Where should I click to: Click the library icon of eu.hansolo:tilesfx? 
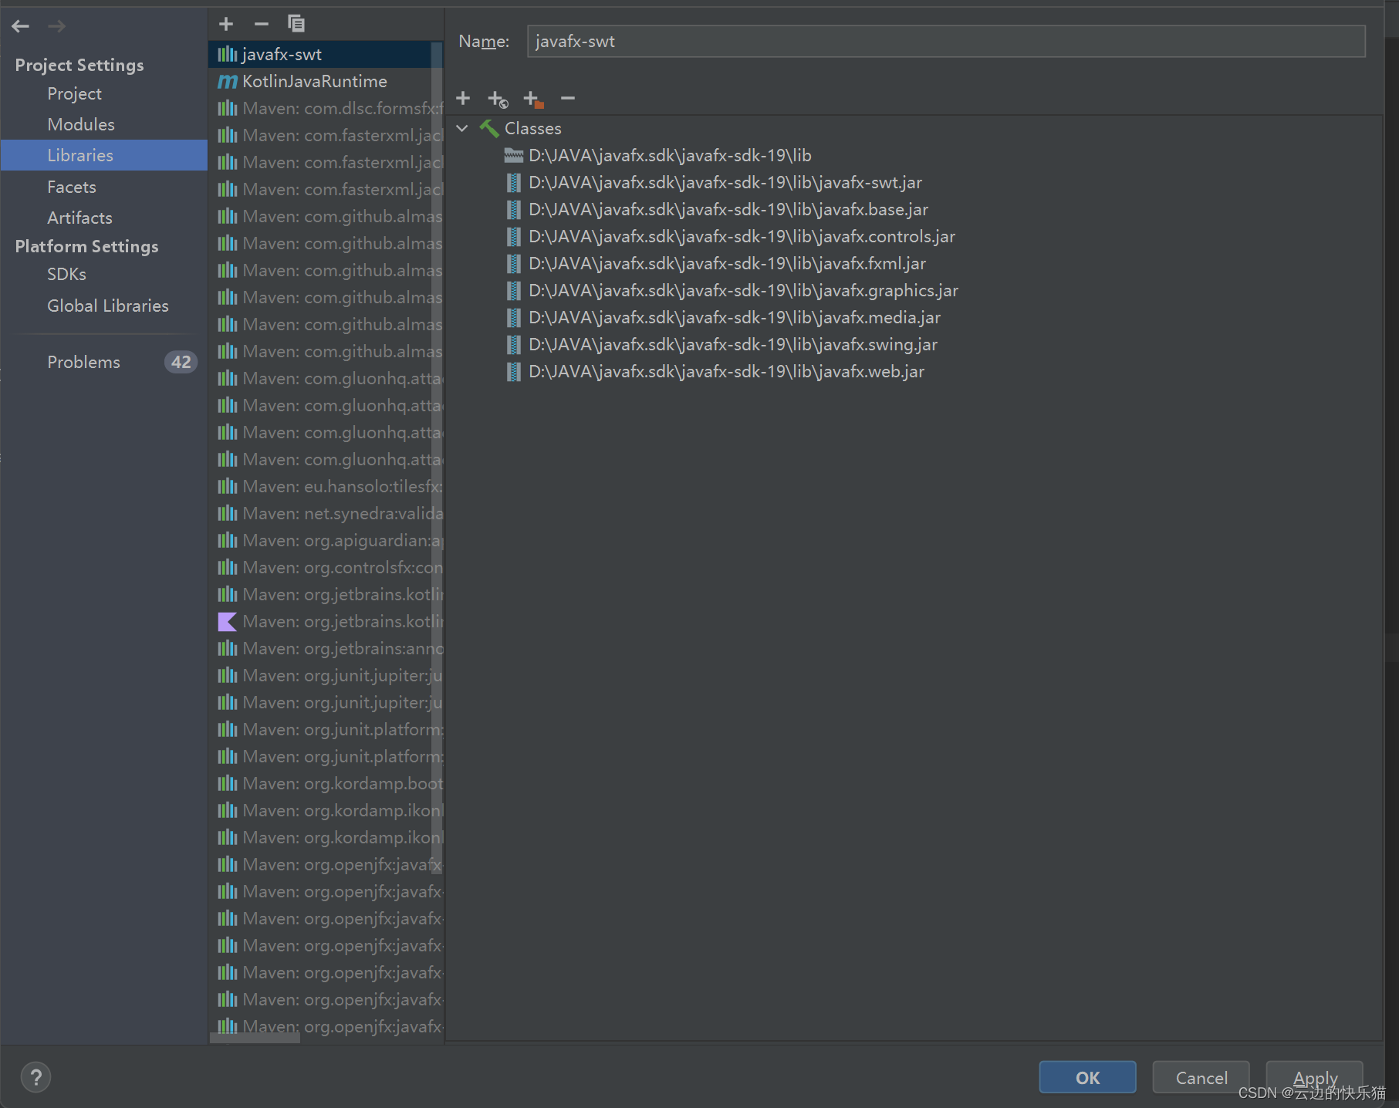tap(227, 486)
